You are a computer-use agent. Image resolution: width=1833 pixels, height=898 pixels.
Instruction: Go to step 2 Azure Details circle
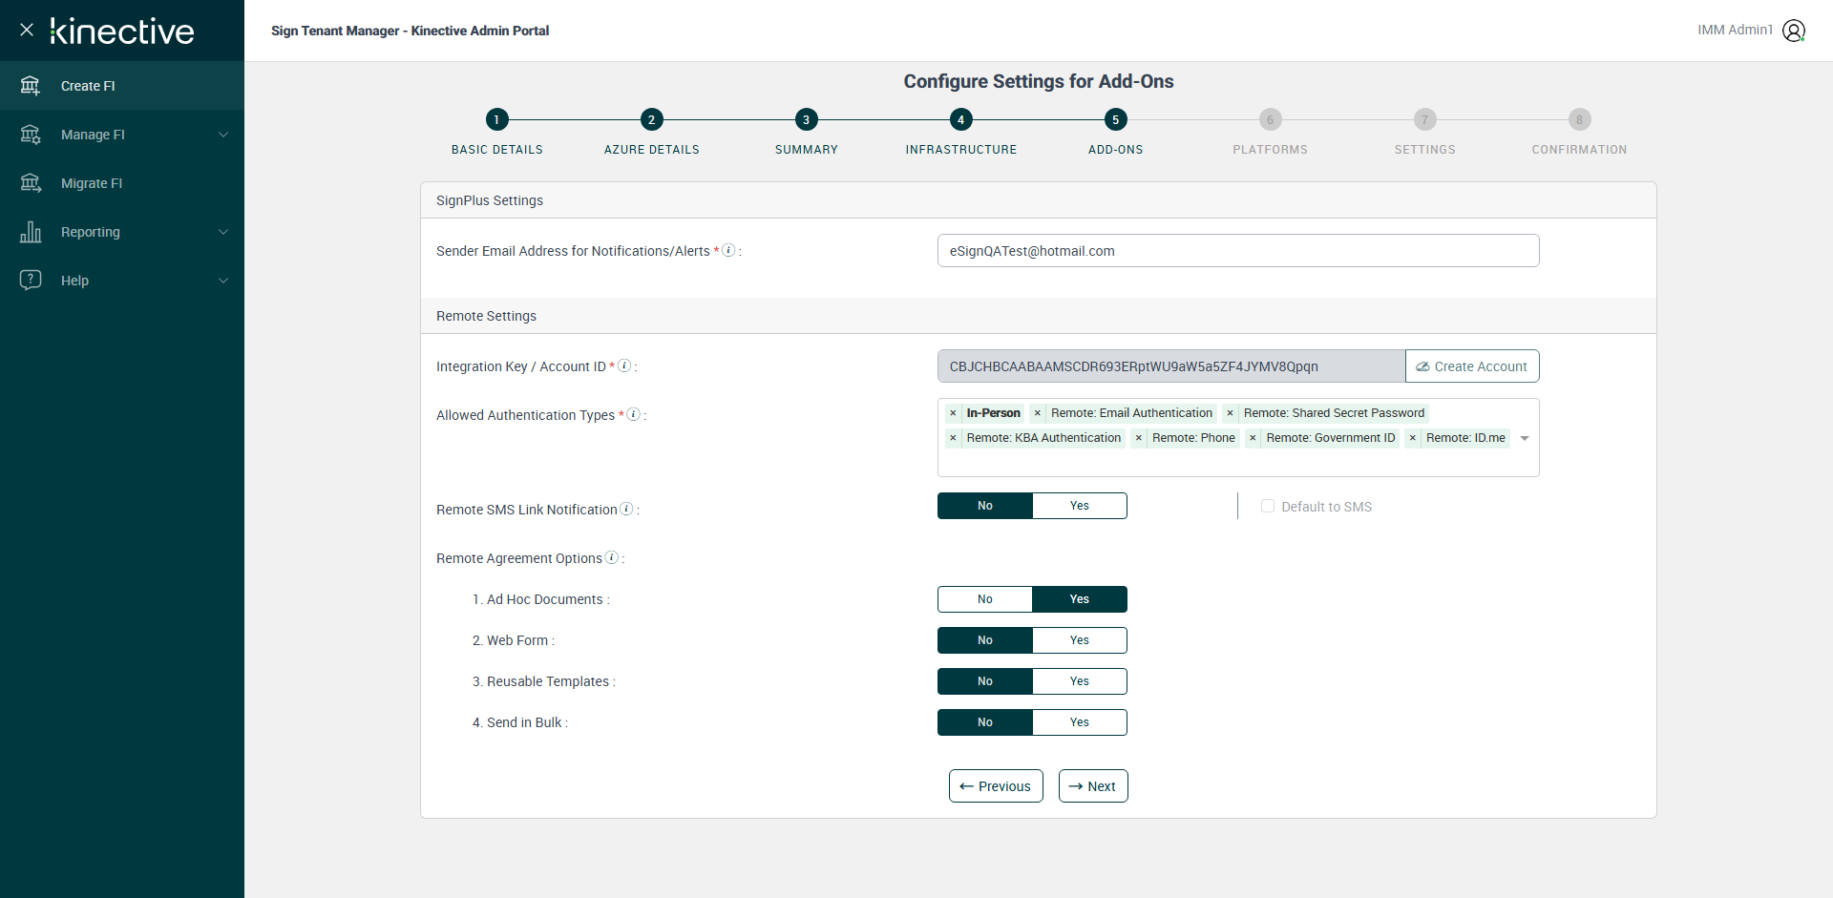651,119
